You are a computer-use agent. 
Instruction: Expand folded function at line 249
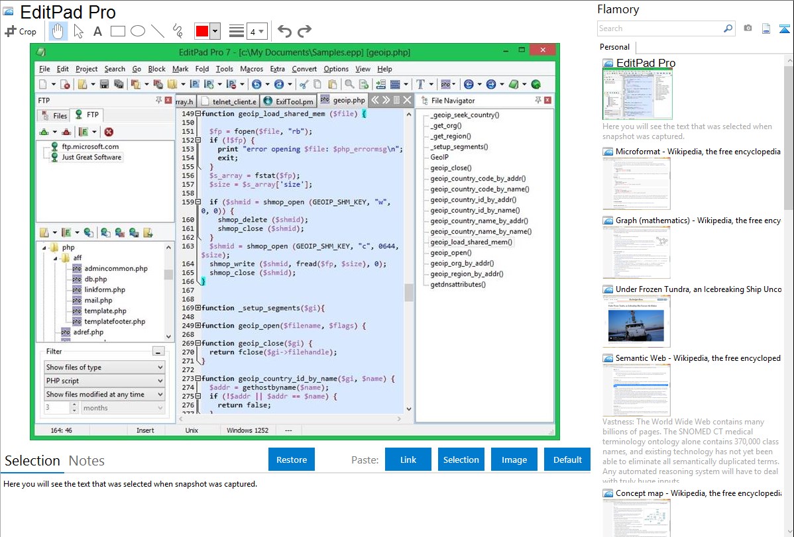[x=199, y=325]
